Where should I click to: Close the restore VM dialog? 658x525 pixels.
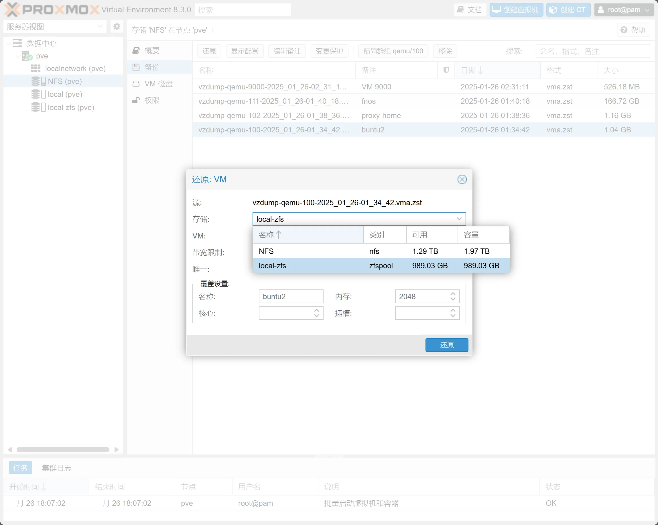462,179
